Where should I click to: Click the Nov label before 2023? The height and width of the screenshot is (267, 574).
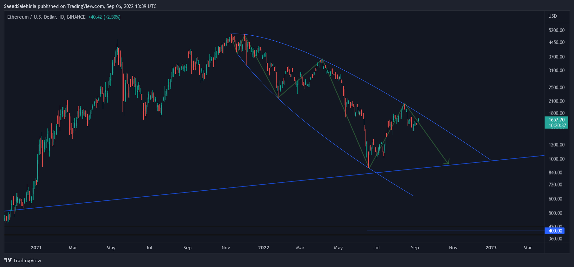coord(453,247)
